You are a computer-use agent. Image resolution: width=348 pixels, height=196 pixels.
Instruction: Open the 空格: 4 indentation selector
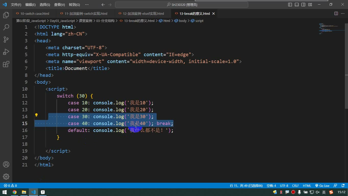(271, 186)
